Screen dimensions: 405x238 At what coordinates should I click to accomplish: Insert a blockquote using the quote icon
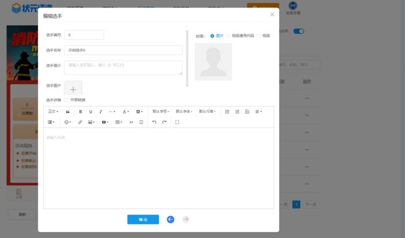click(67, 112)
